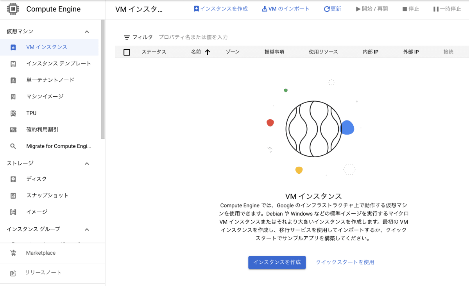Click the 開始 / 再開 toolbar button
Image resolution: width=469 pixels, height=286 pixels.
tap(372, 9)
